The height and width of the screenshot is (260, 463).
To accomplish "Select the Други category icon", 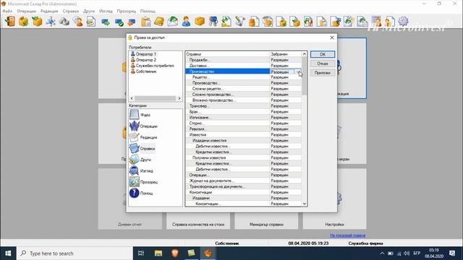I will pyautogui.click(x=134, y=160).
